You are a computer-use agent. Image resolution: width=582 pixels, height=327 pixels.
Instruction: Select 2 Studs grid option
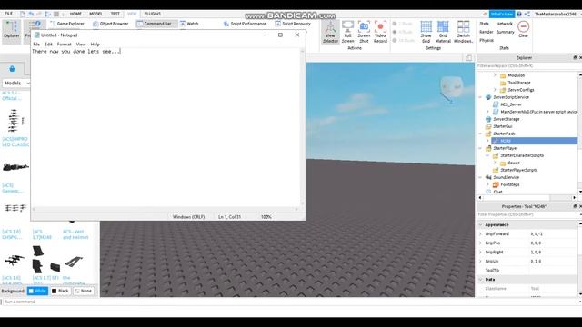403,24
